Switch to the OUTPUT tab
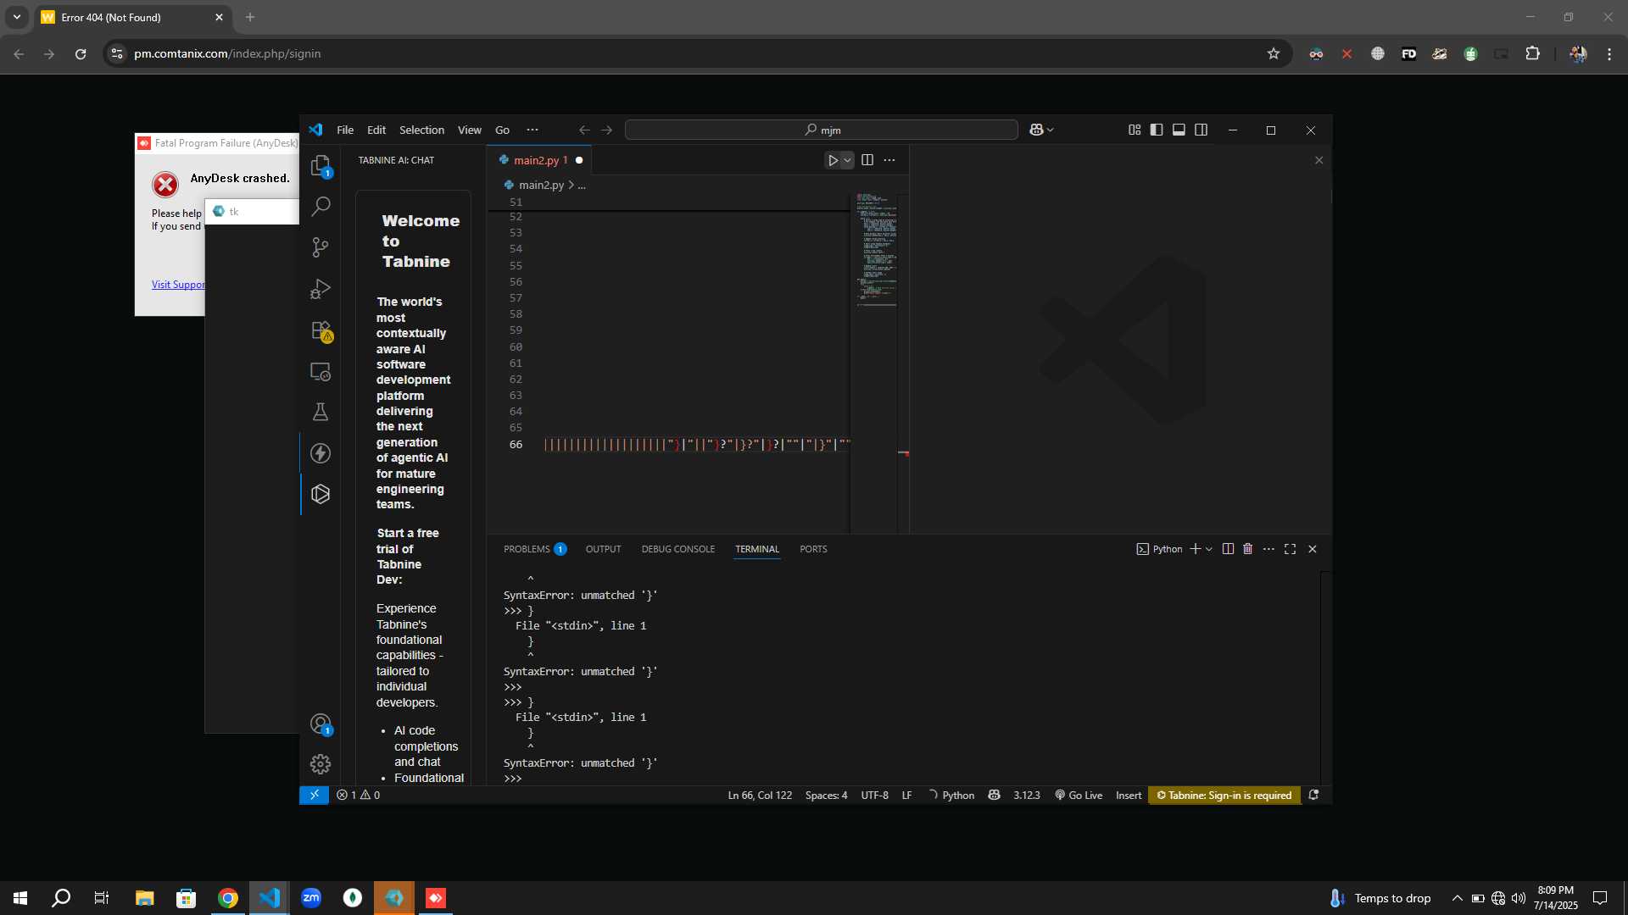1628x915 pixels. pyautogui.click(x=603, y=549)
